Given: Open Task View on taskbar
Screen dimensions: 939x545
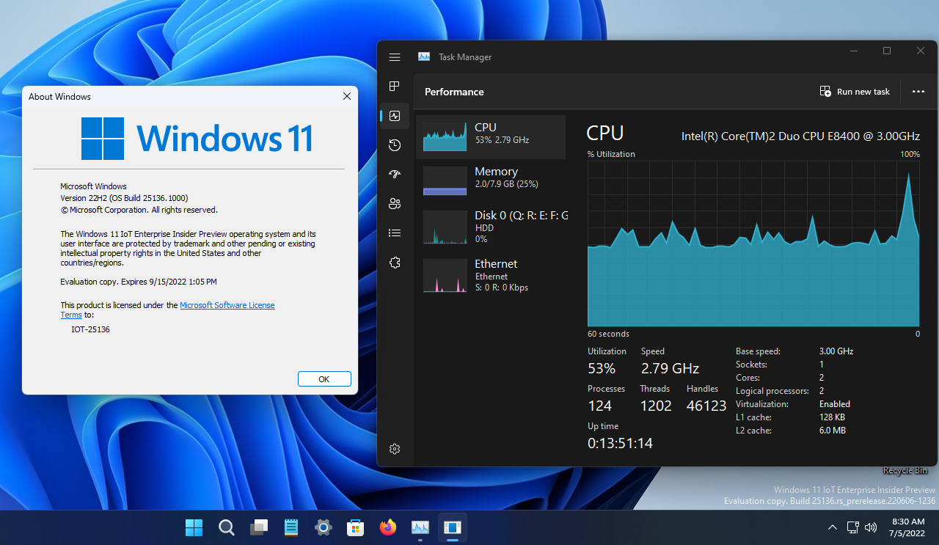Looking at the screenshot, I should click(259, 527).
